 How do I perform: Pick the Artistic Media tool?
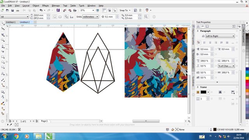click(x=3, y=51)
